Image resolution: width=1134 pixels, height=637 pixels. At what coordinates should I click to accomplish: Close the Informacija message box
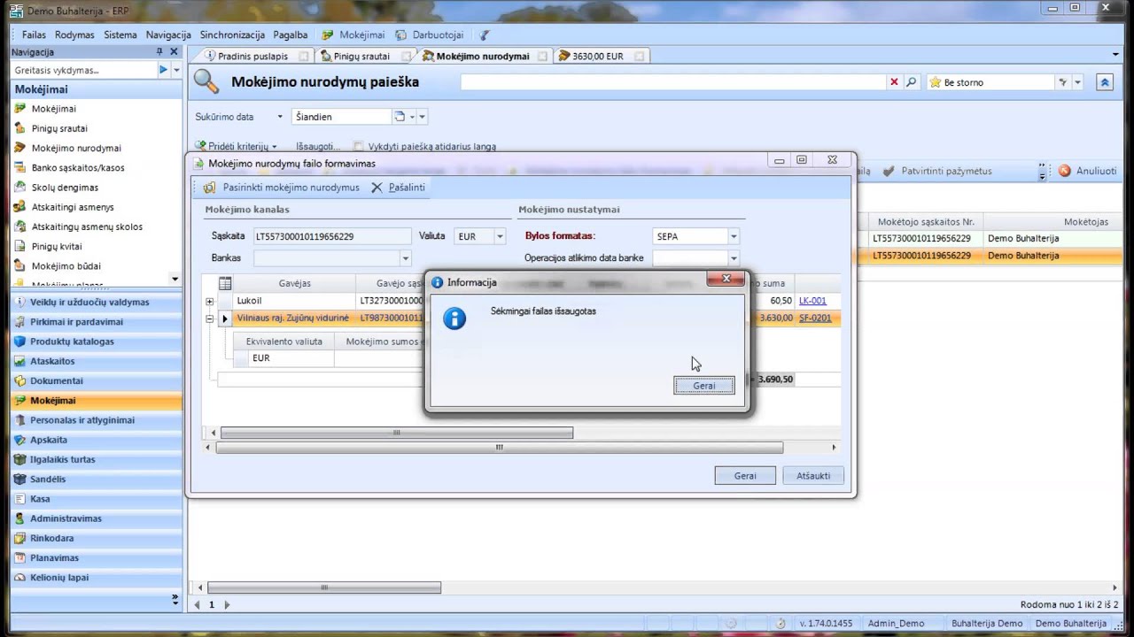click(726, 279)
